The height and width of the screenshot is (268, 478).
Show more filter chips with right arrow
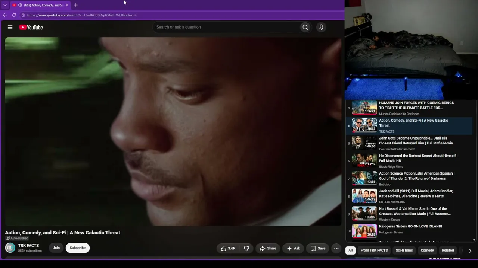pyautogui.click(x=470, y=251)
